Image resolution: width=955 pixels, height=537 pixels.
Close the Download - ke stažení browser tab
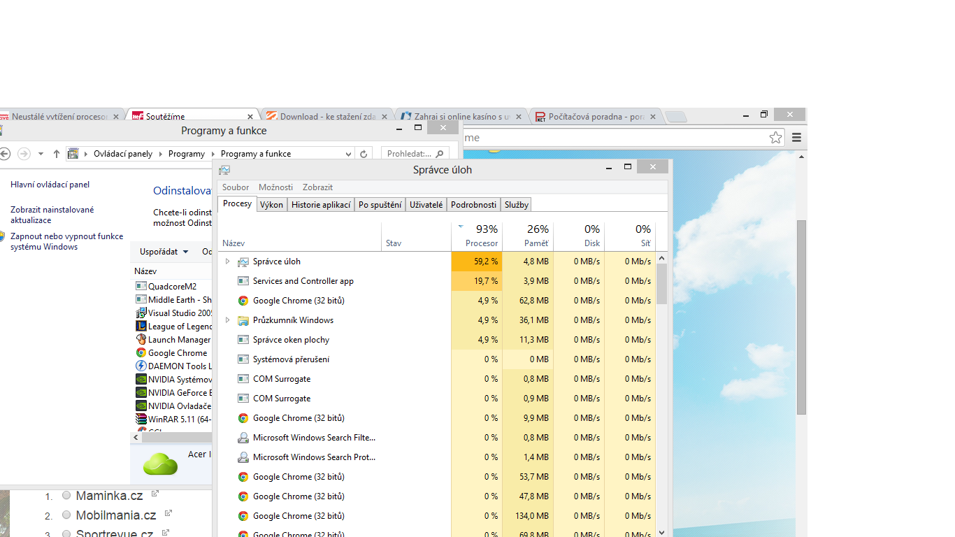click(x=385, y=117)
